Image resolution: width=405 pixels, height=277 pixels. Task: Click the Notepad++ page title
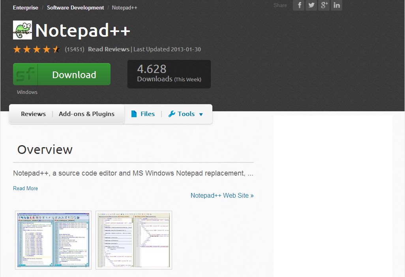point(82,30)
